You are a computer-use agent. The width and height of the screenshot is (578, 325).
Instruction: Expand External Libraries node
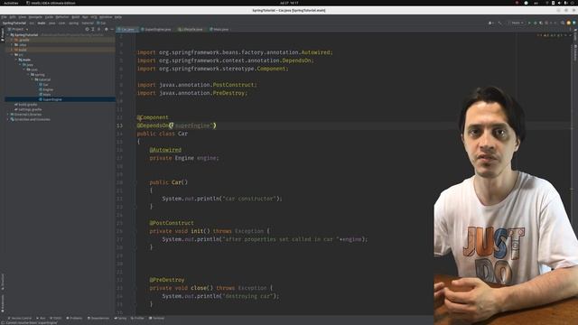click(8, 115)
